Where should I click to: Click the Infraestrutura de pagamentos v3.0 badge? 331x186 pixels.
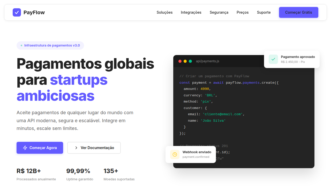pyautogui.click(x=50, y=45)
